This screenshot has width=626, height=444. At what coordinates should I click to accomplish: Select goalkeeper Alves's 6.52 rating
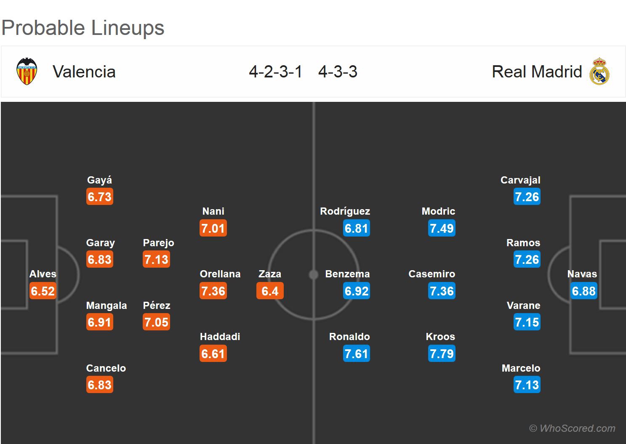pos(43,291)
